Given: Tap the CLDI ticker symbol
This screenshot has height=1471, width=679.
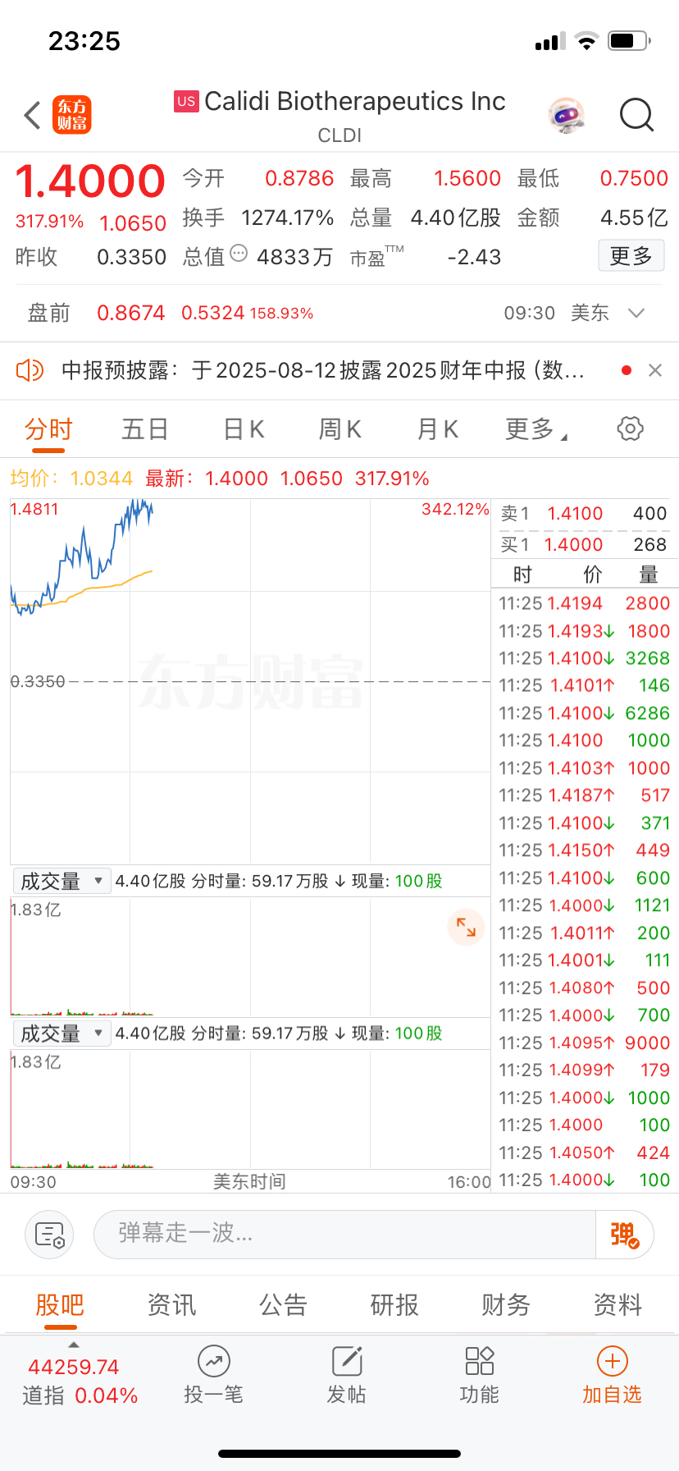Looking at the screenshot, I should (x=339, y=135).
